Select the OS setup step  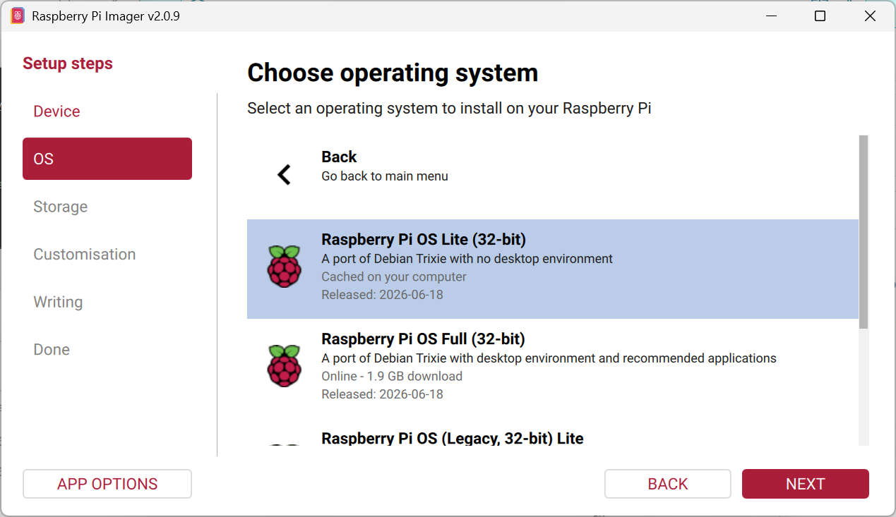click(107, 159)
